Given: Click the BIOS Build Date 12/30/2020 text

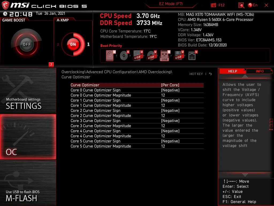Looking at the screenshot, I should pos(202,45).
